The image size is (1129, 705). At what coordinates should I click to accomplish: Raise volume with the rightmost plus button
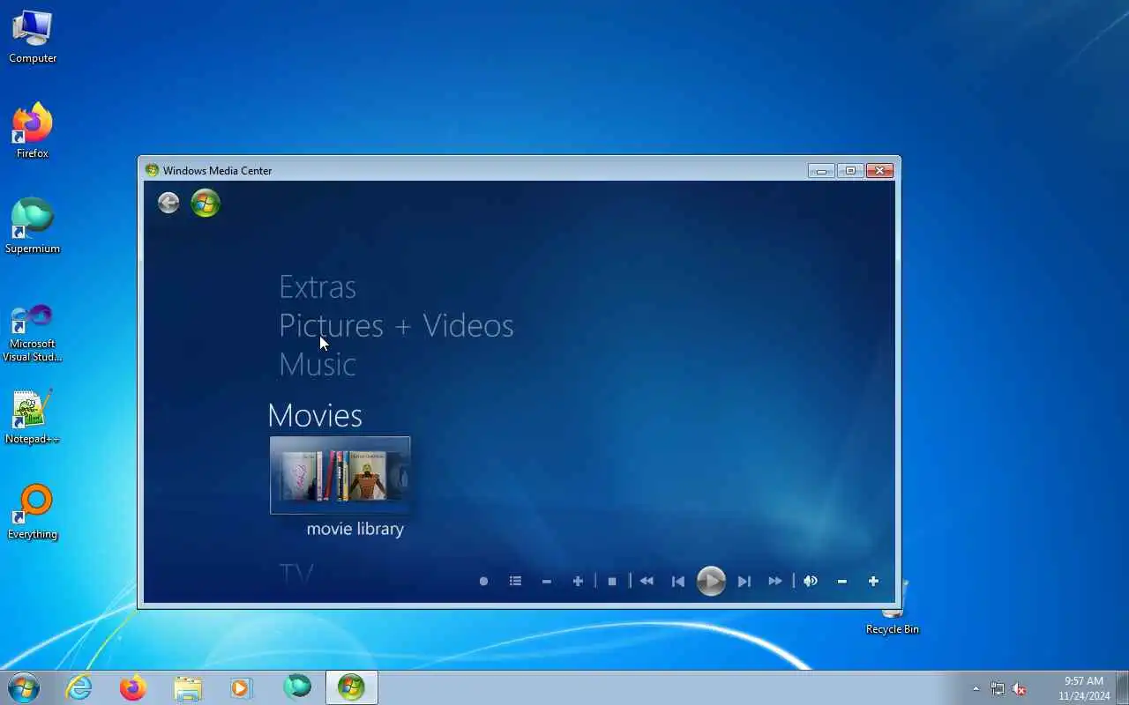click(873, 582)
